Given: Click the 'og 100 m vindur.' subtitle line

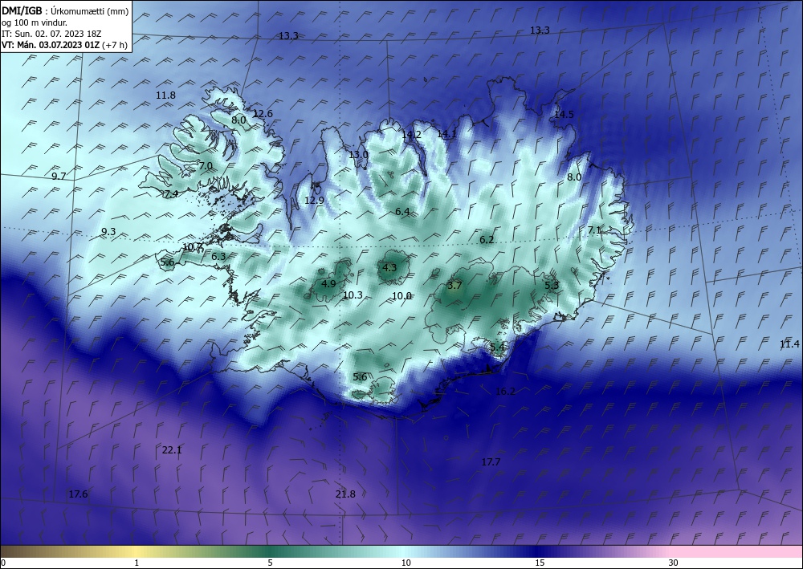Looking at the screenshot, I should (35, 22).
